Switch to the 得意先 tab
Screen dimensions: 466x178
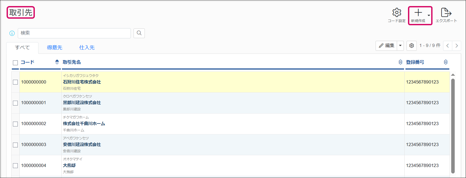55,48
